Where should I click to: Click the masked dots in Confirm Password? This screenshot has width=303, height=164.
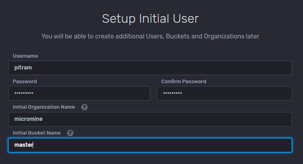[x=172, y=93]
